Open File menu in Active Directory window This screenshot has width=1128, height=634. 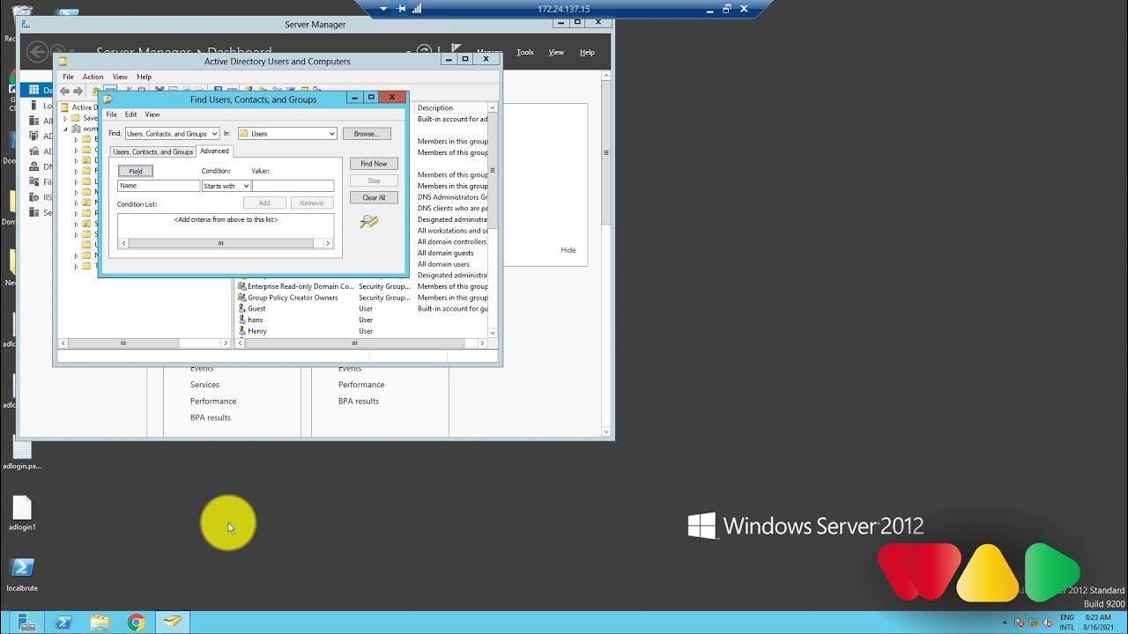click(68, 77)
